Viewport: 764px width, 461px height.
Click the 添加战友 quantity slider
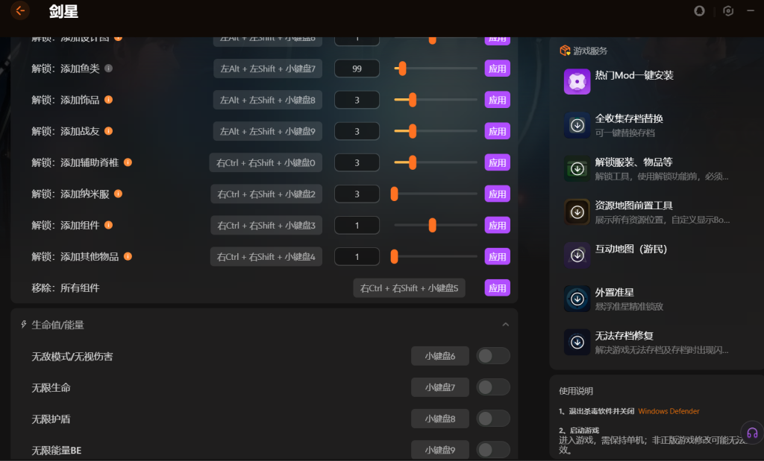pyautogui.click(x=435, y=131)
